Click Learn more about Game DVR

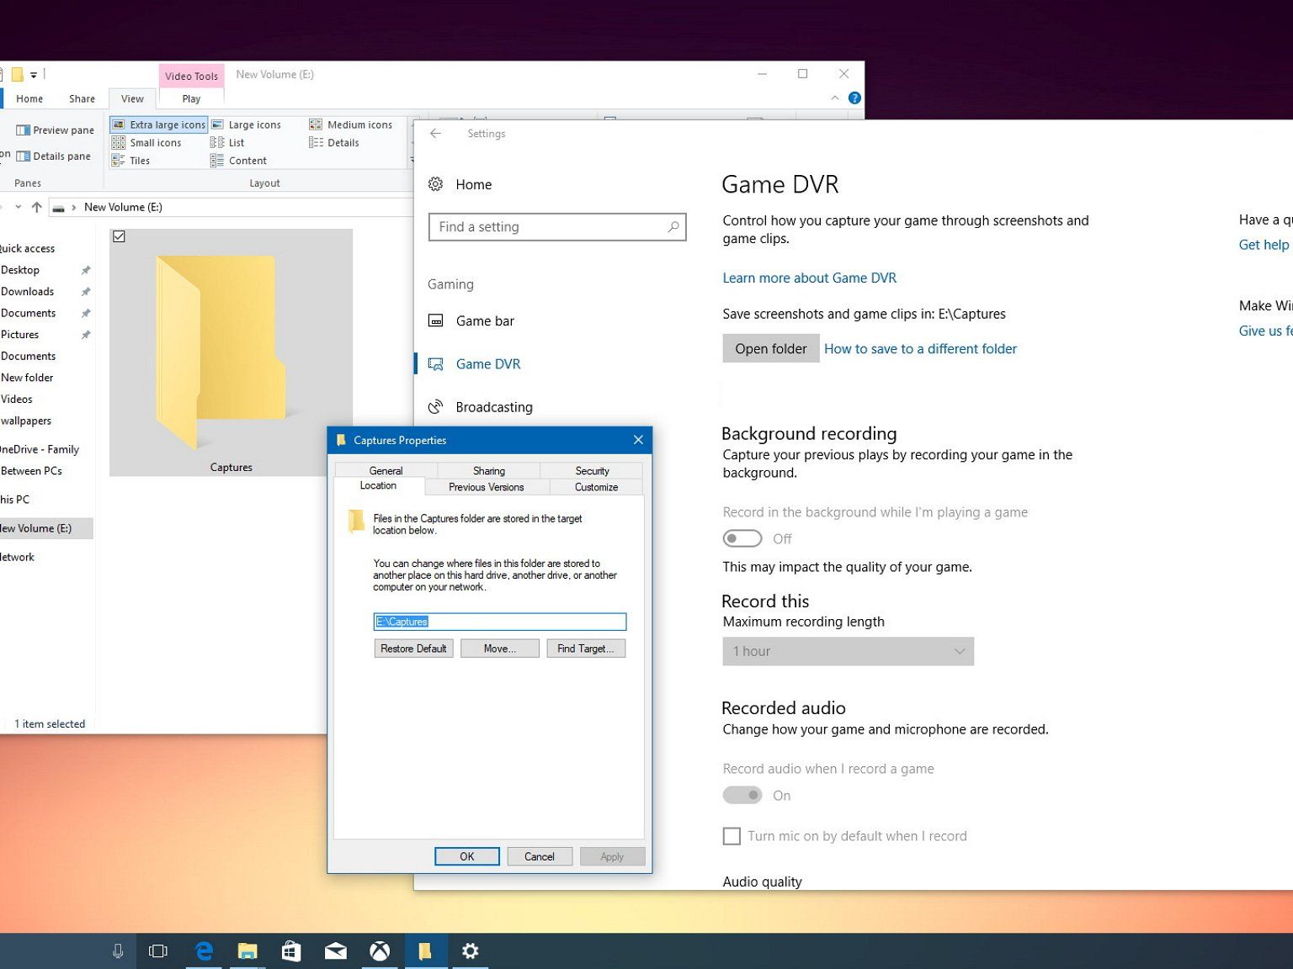tap(809, 278)
